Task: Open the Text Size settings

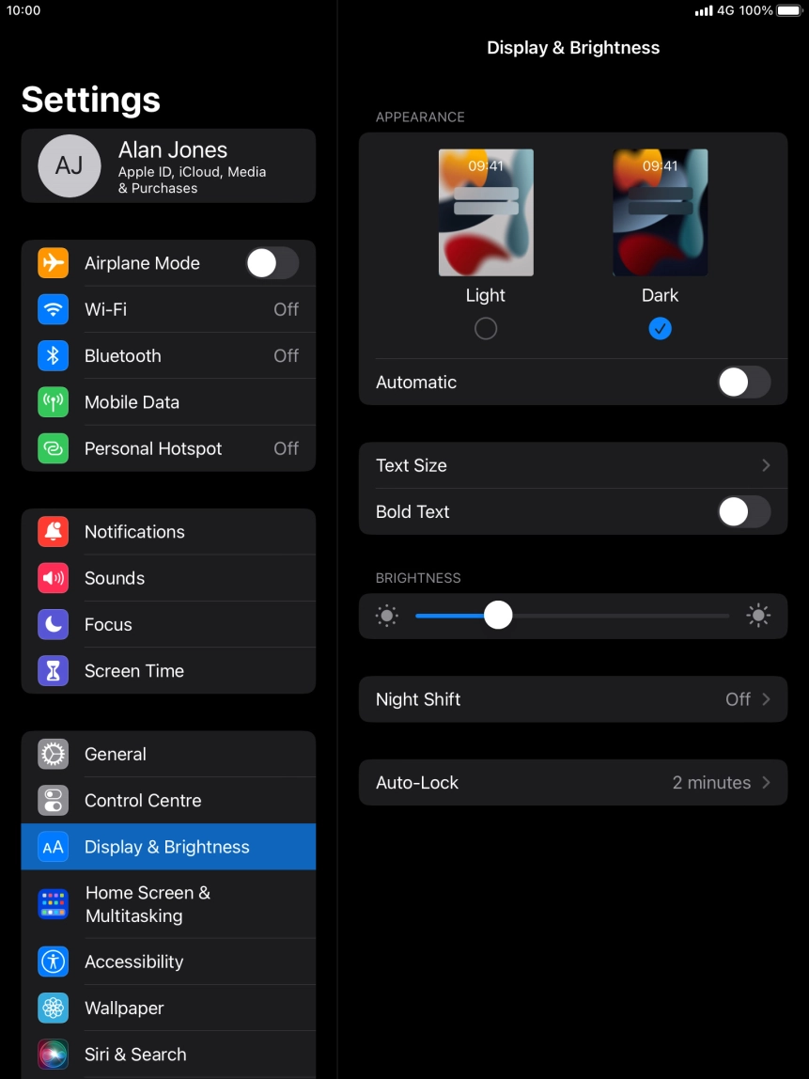Action: coord(573,465)
